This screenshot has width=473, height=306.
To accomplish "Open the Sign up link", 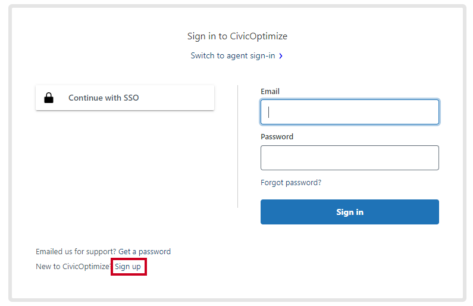I will coord(128,267).
